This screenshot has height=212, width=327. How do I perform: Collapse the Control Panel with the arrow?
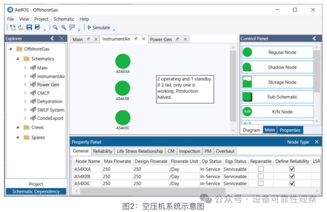[314, 38]
